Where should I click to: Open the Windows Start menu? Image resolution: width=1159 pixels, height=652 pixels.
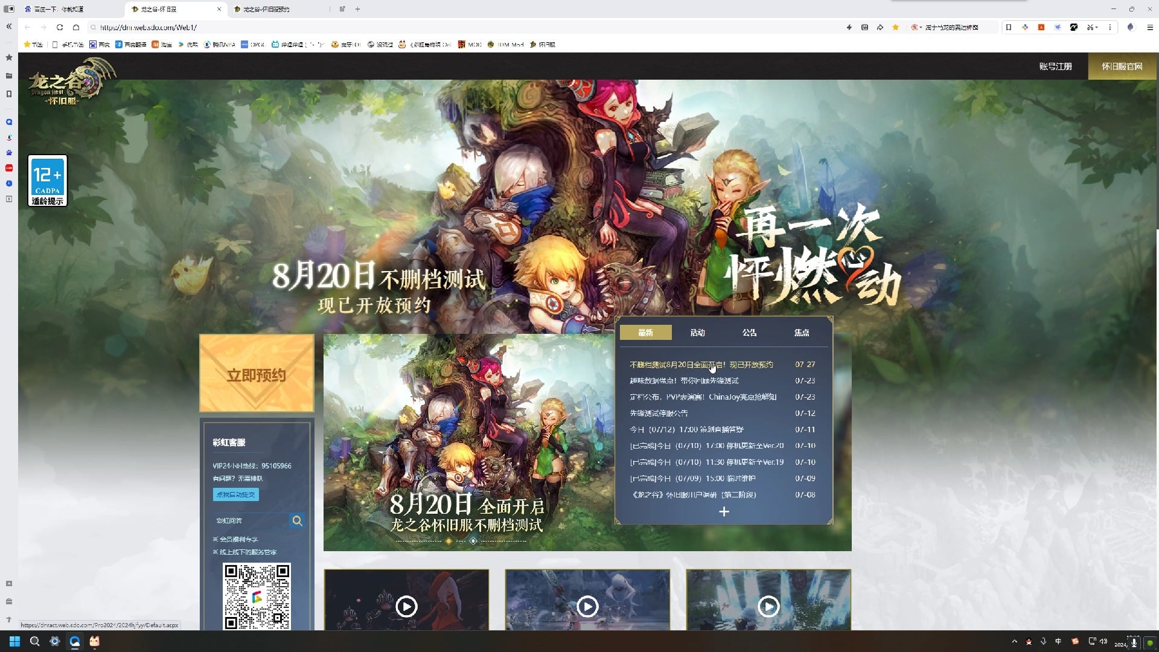pos(15,641)
